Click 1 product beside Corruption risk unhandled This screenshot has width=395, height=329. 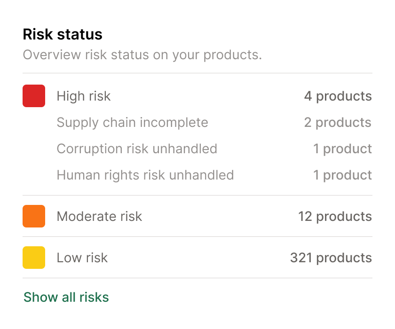(x=342, y=149)
